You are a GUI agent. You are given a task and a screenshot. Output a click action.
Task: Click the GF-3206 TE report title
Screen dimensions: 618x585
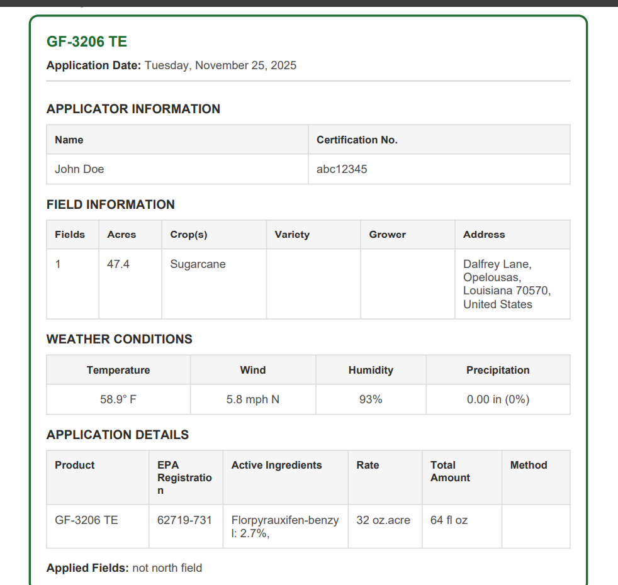[x=87, y=42]
